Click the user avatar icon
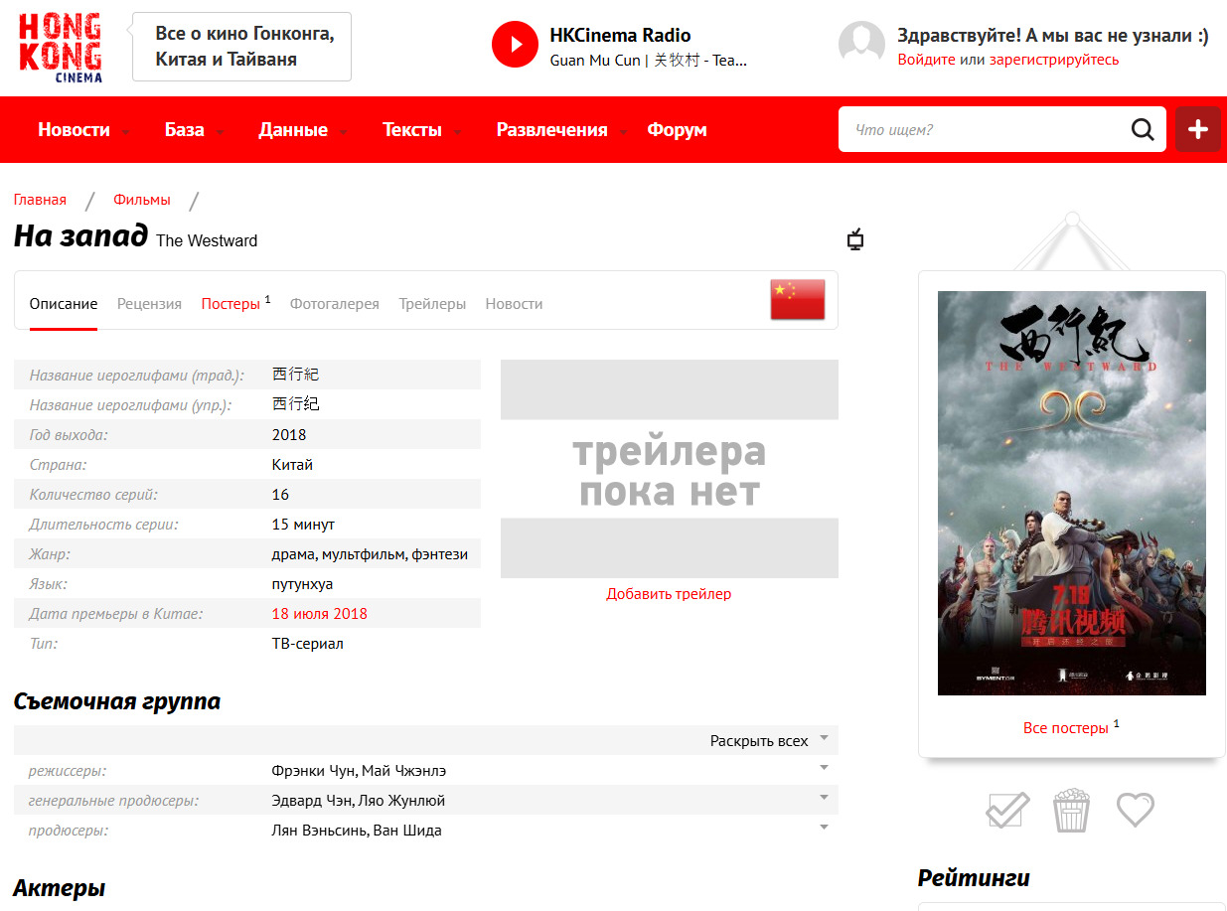1227x911 pixels. coord(861,45)
